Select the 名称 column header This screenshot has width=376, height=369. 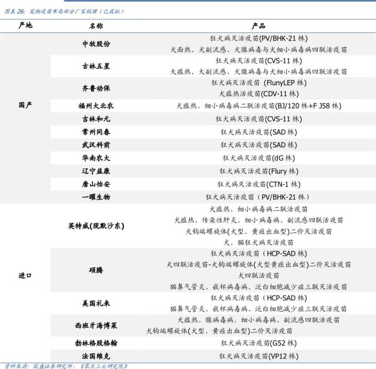click(96, 25)
